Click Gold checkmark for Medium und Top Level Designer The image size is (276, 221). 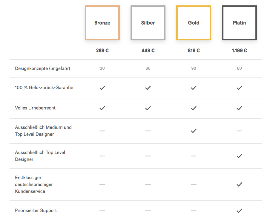click(x=194, y=131)
